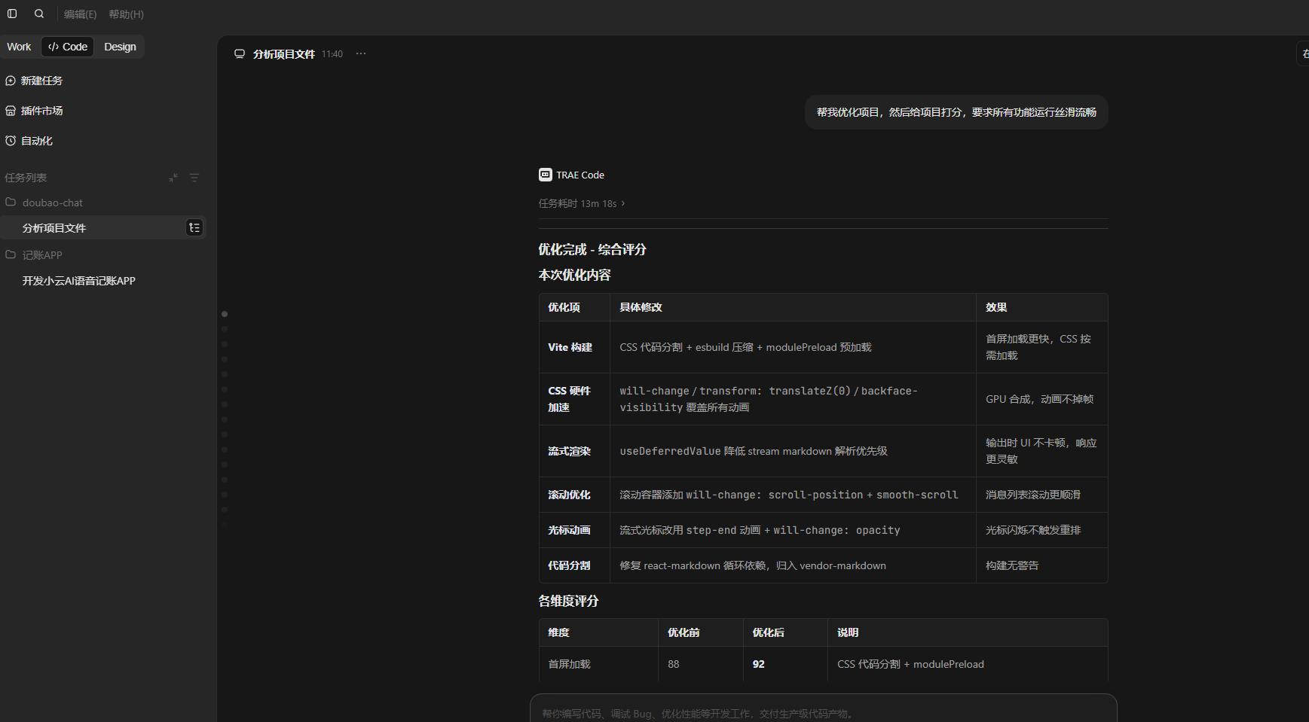Image resolution: width=1309 pixels, height=722 pixels.
Task: Click the TRAE Code agent icon
Action: [546, 175]
